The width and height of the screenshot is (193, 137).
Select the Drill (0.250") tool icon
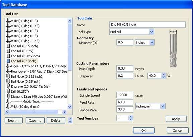pos(8,92)
